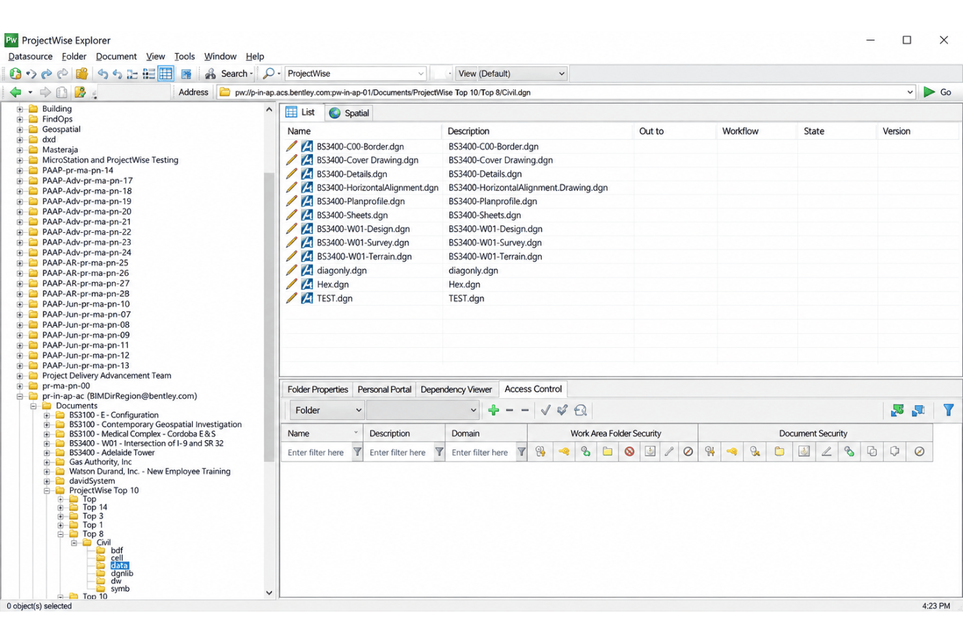The height and width of the screenshot is (642, 963).
Task: Click the blue funnel filter icon
Action: 948,410
